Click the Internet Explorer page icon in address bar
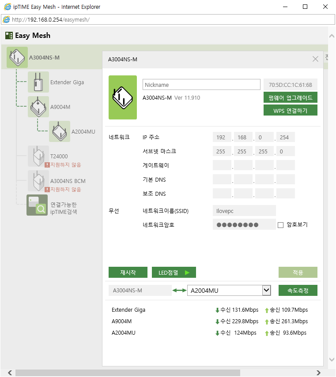Screen dimensions: 336x377 click(x=7, y=19)
